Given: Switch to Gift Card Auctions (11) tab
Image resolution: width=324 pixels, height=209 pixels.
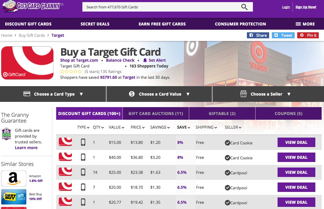Looking at the screenshot, I should pos(156,113).
